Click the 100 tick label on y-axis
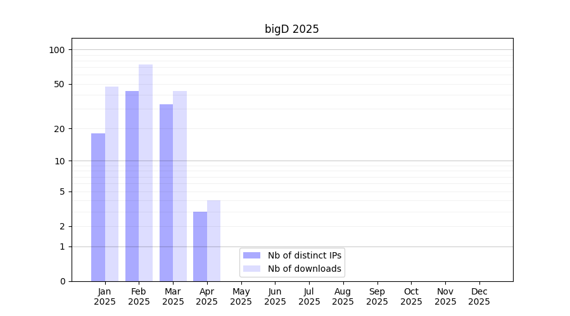Image resolution: width=570 pixels, height=316 pixels. 57,50
